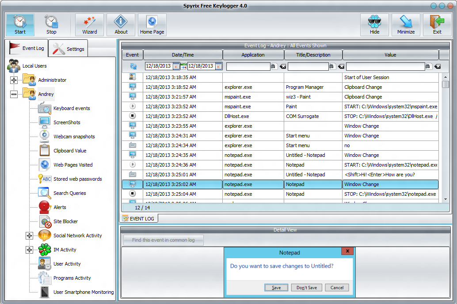
Task: Select the Administrator user folder
Action: coord(52,80)
